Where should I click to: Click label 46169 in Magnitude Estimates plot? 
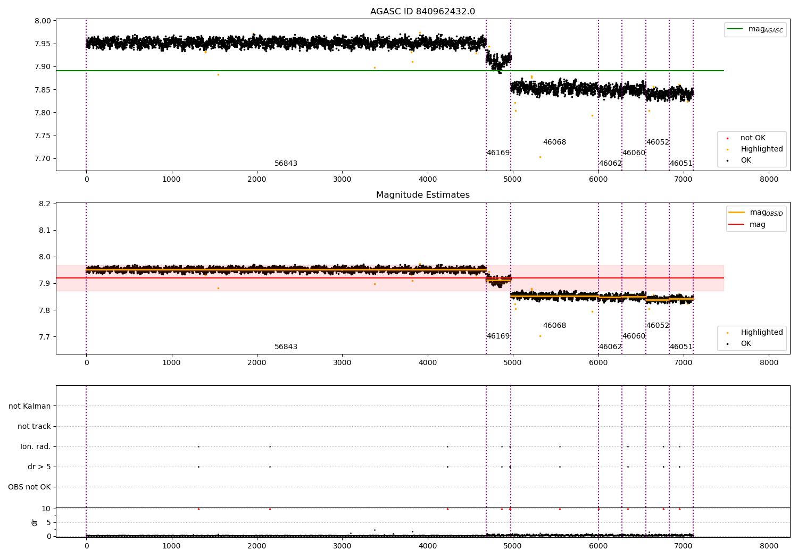click(498, 336)
